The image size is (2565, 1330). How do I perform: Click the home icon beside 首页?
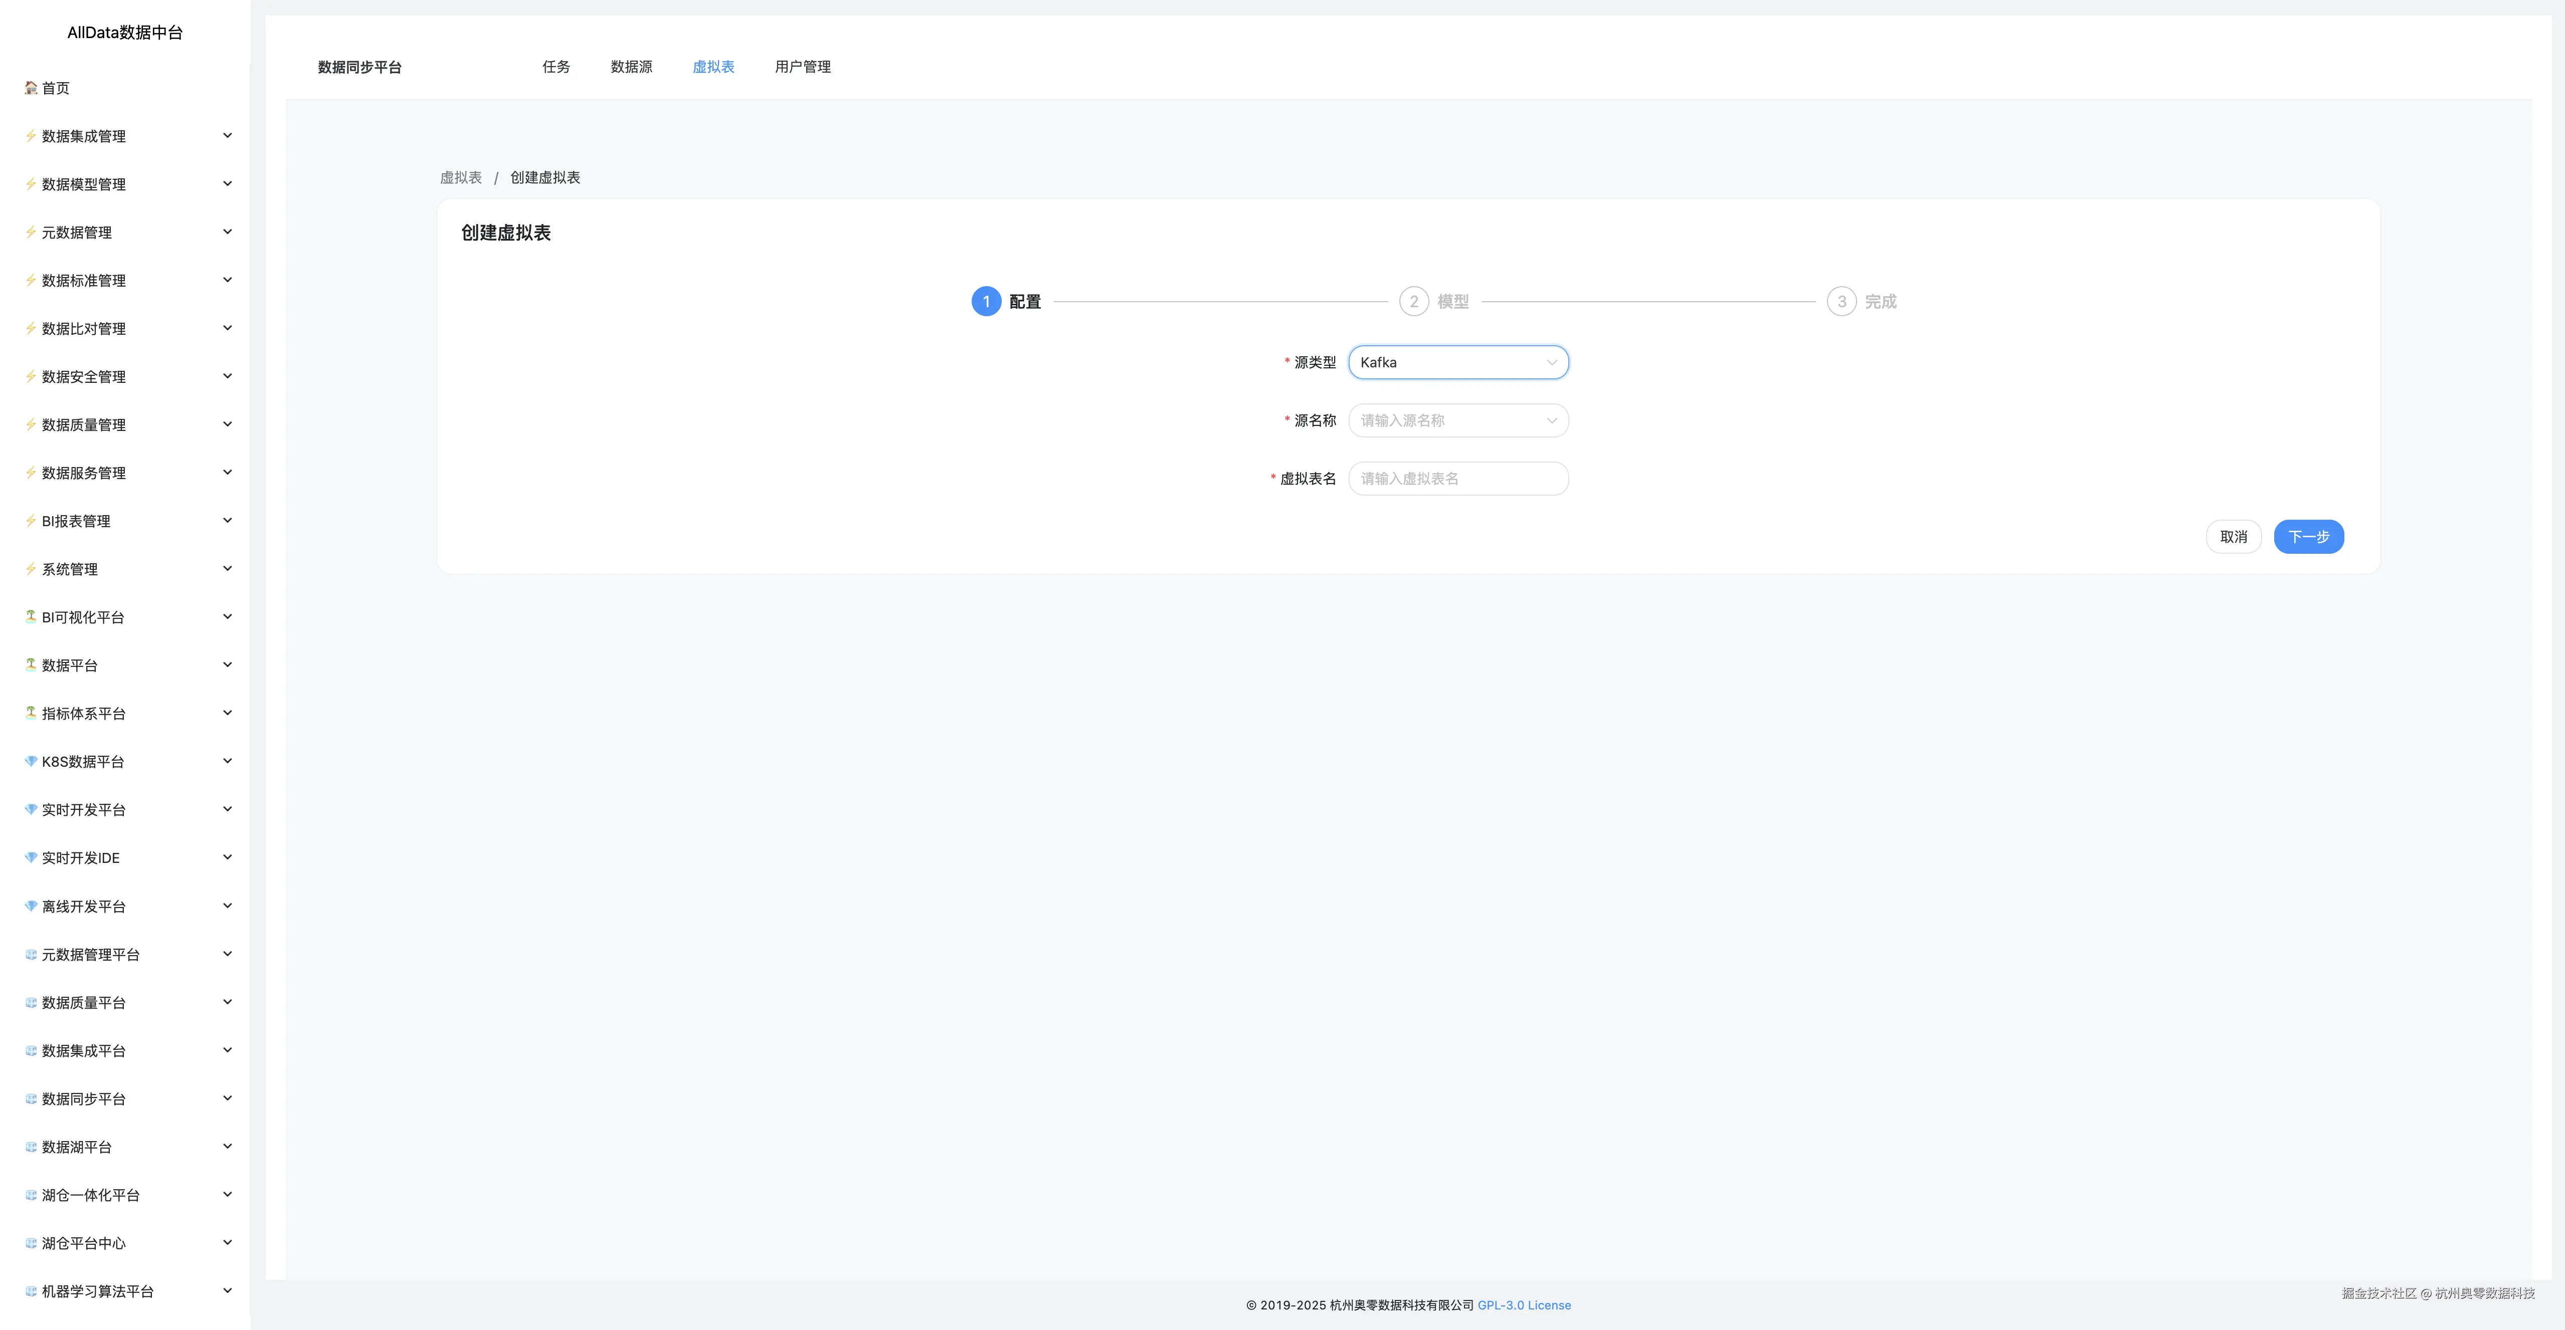(x=31, y=88)
